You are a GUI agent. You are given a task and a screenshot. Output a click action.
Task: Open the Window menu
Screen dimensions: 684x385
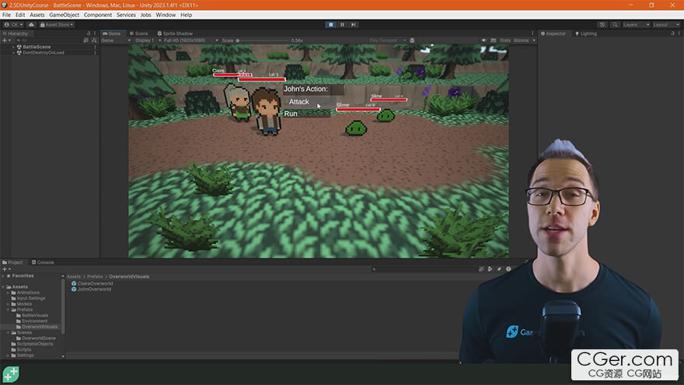[x=166, y=15]
